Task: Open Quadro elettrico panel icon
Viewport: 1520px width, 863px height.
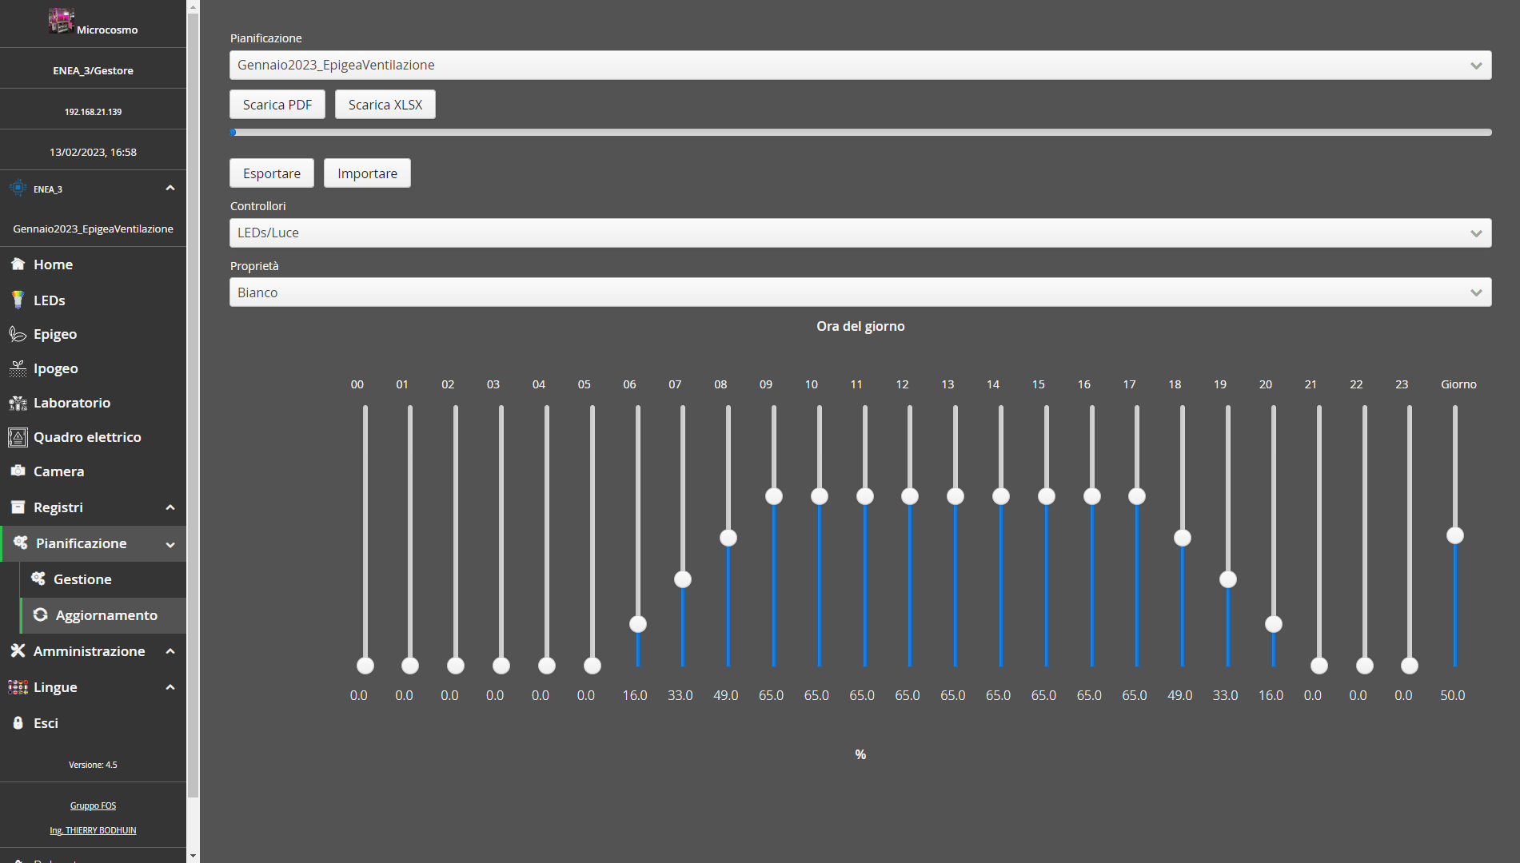Action: click(18, 437)
